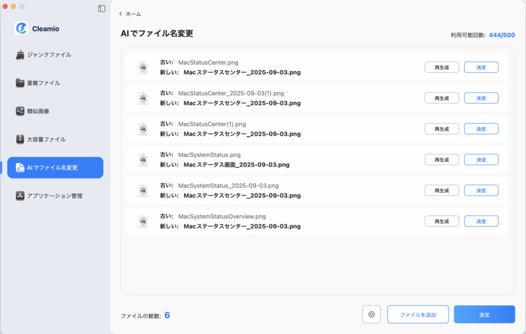Click the MacStatusCenter(1).png file thumbnail
Screen dimensions: 526x334
143,129
